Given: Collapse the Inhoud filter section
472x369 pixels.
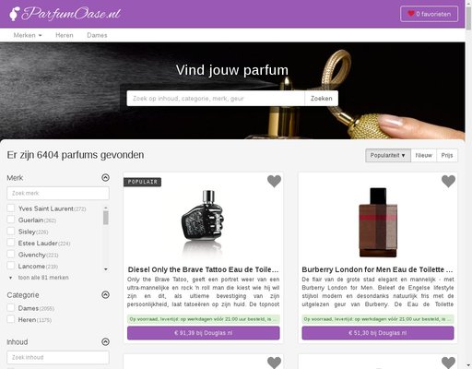Looking at the screenshot, I should click(105, 341).
